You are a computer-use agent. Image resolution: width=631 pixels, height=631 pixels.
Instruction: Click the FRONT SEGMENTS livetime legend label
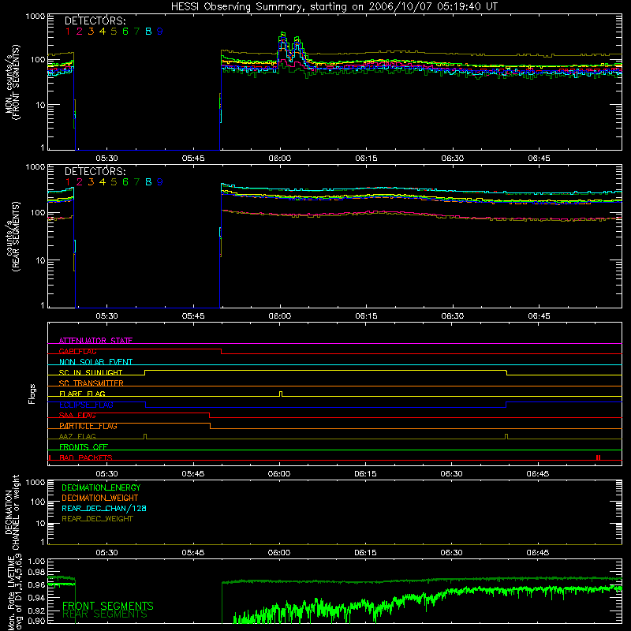pyautogui.click(x=108, y=606)
